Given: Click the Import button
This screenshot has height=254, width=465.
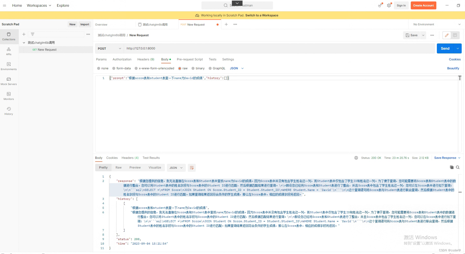Looking at the screenshot, I should tap(85, 24).
